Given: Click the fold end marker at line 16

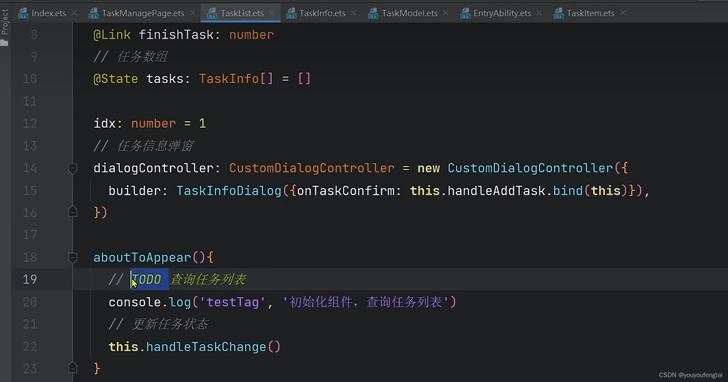Looking at the screenshot, I should 73,212.
